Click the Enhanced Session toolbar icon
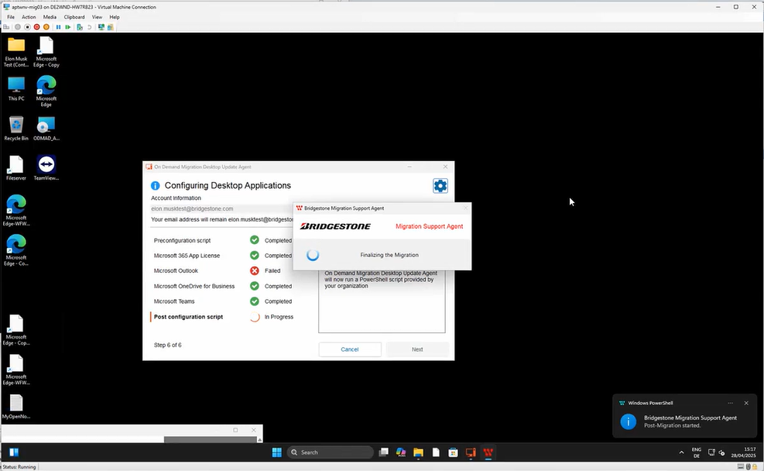Image resolution: width=764 pixels, height=471 pixels. coord(101,27)
